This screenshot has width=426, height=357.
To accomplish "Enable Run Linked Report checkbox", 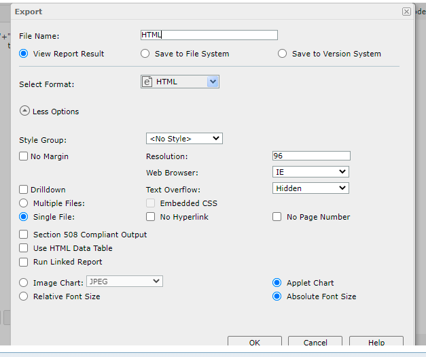I will (23, 262).
